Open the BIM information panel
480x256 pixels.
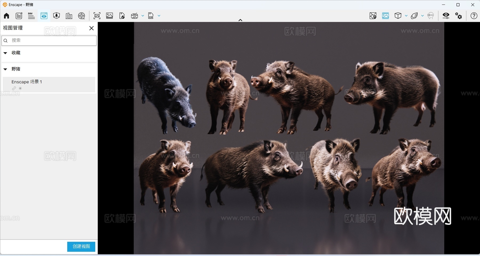point(31,16)
